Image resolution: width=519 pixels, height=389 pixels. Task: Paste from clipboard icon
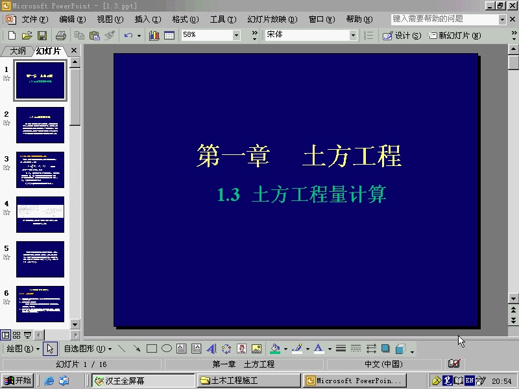click(95, 35)
